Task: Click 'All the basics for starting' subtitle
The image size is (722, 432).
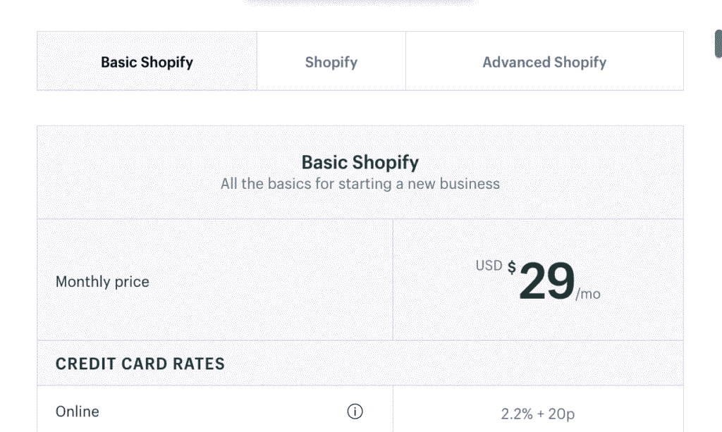Action: click(x=360, y=184)
